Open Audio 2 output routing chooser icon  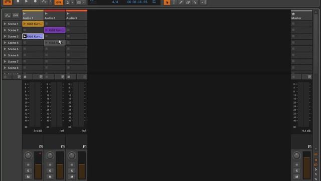coord(63,147)
